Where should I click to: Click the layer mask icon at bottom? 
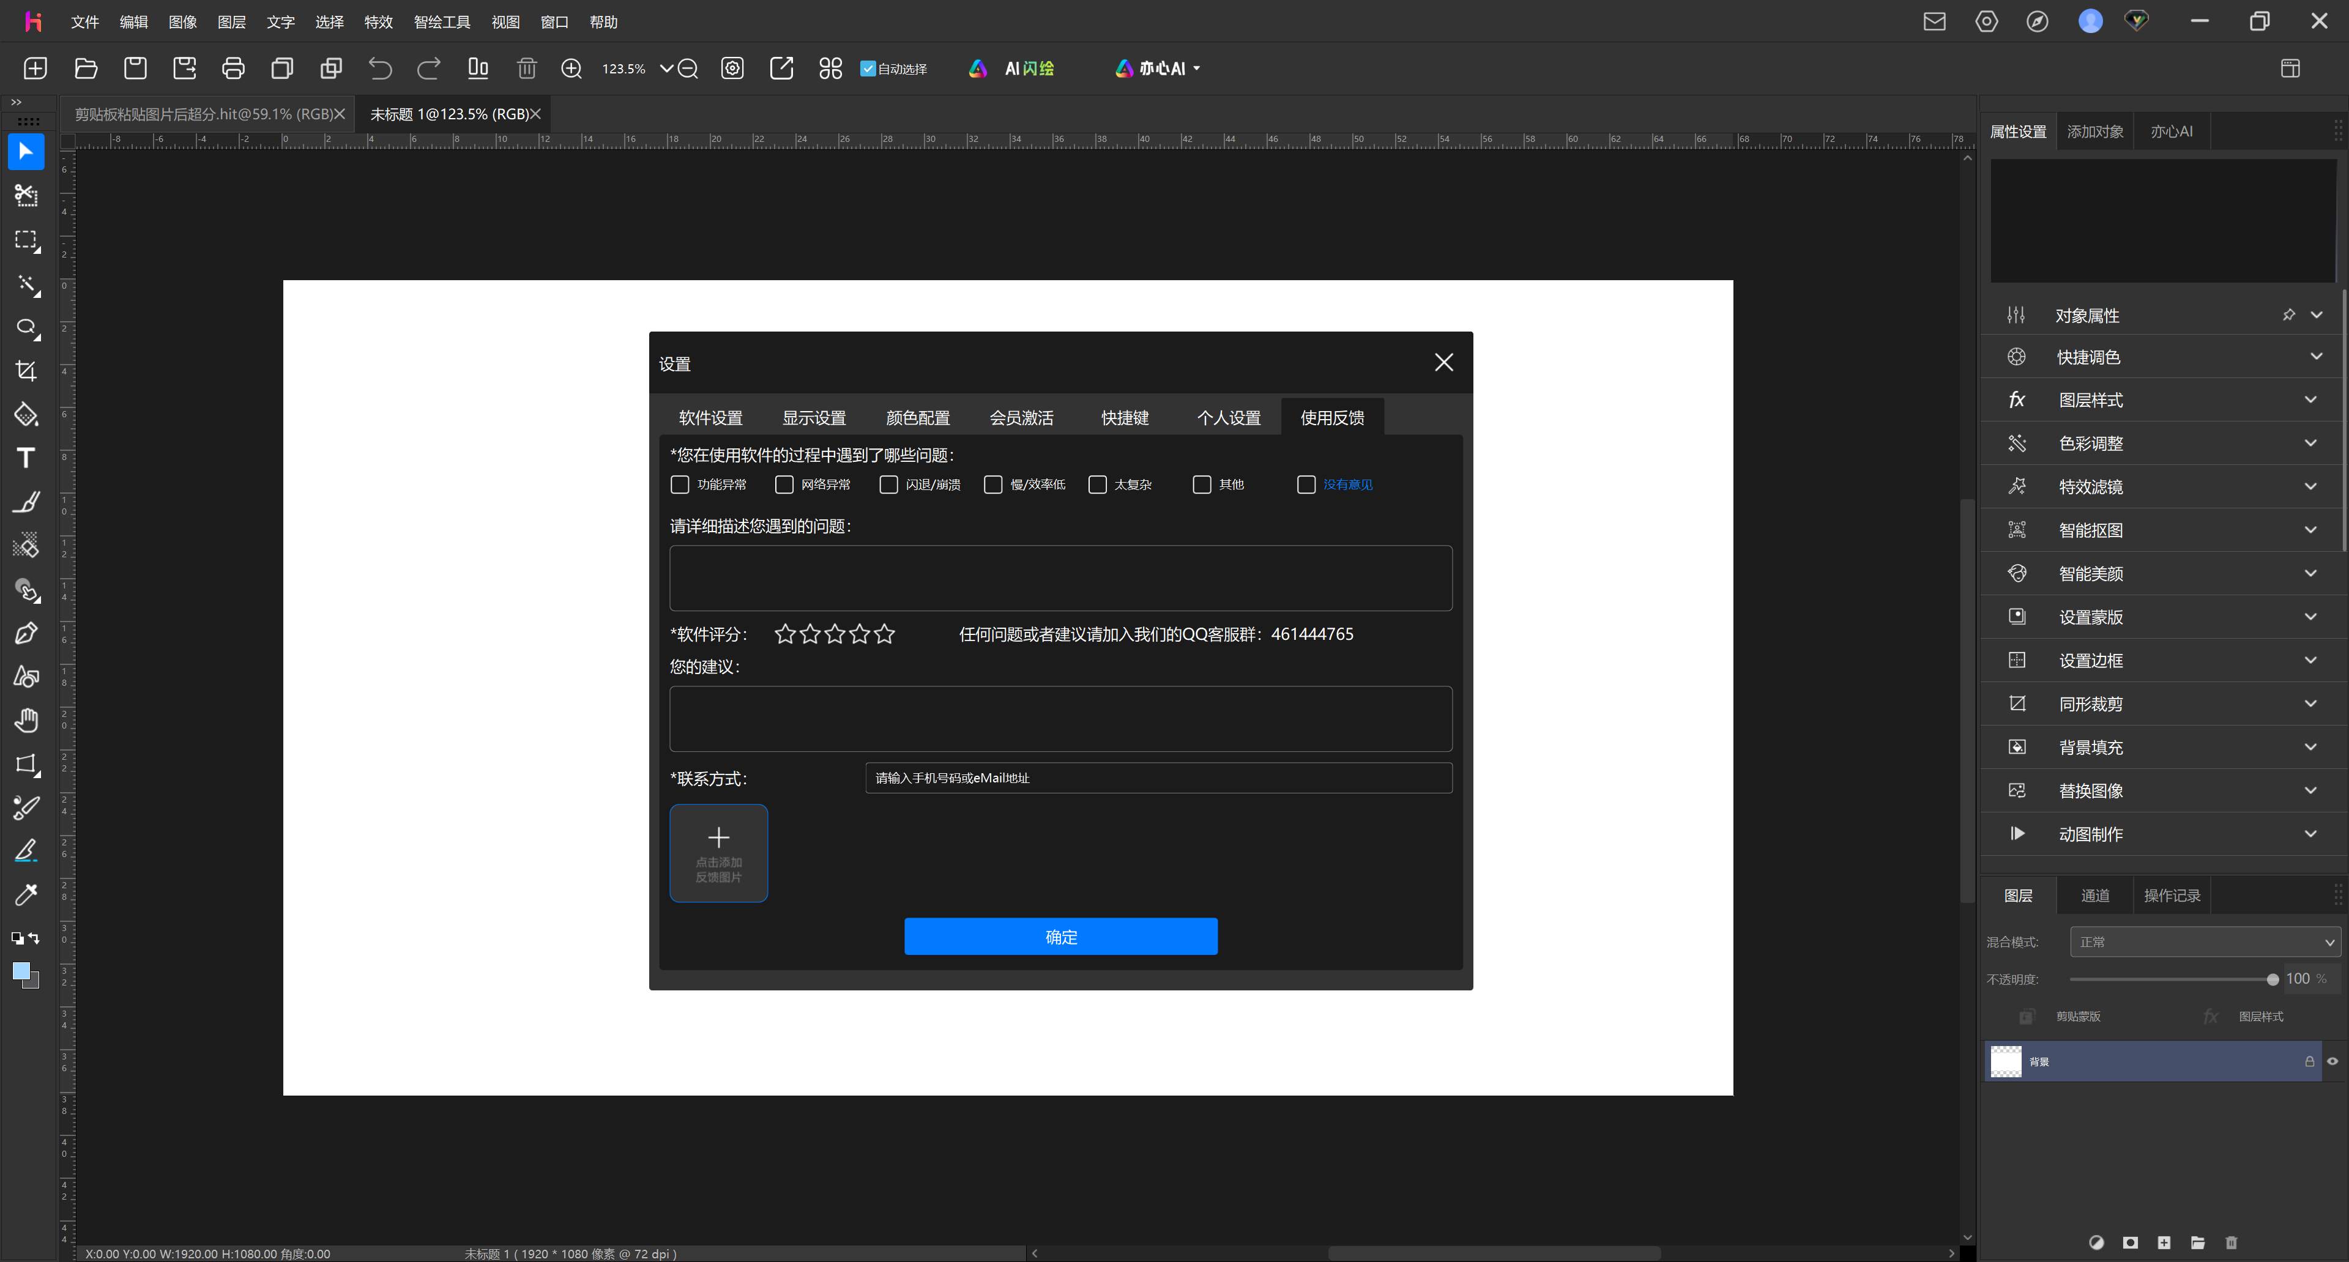[x=2130, y=1243]
